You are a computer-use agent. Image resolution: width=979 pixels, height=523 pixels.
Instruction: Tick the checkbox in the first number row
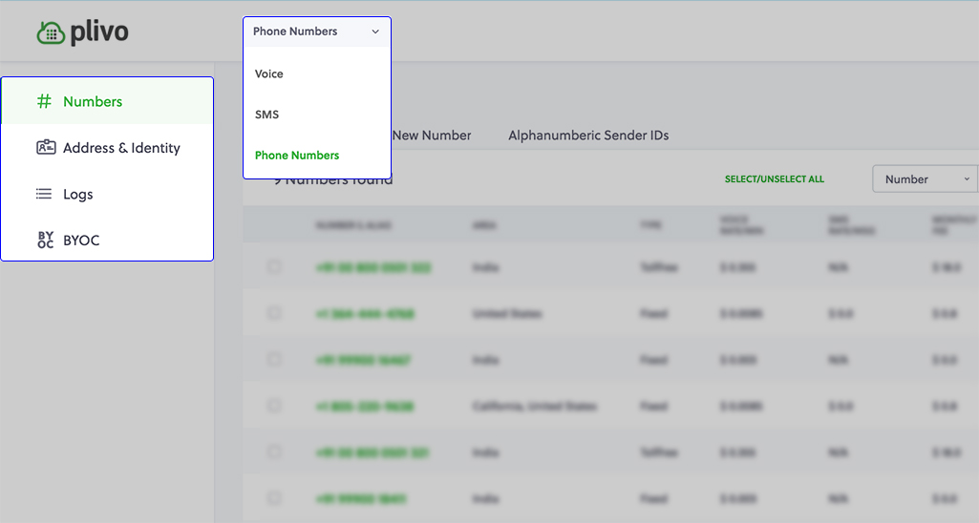coord(274,267)
